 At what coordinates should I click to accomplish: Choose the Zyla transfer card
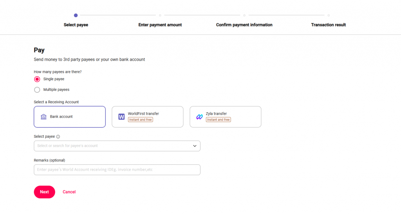coord(226,117)
